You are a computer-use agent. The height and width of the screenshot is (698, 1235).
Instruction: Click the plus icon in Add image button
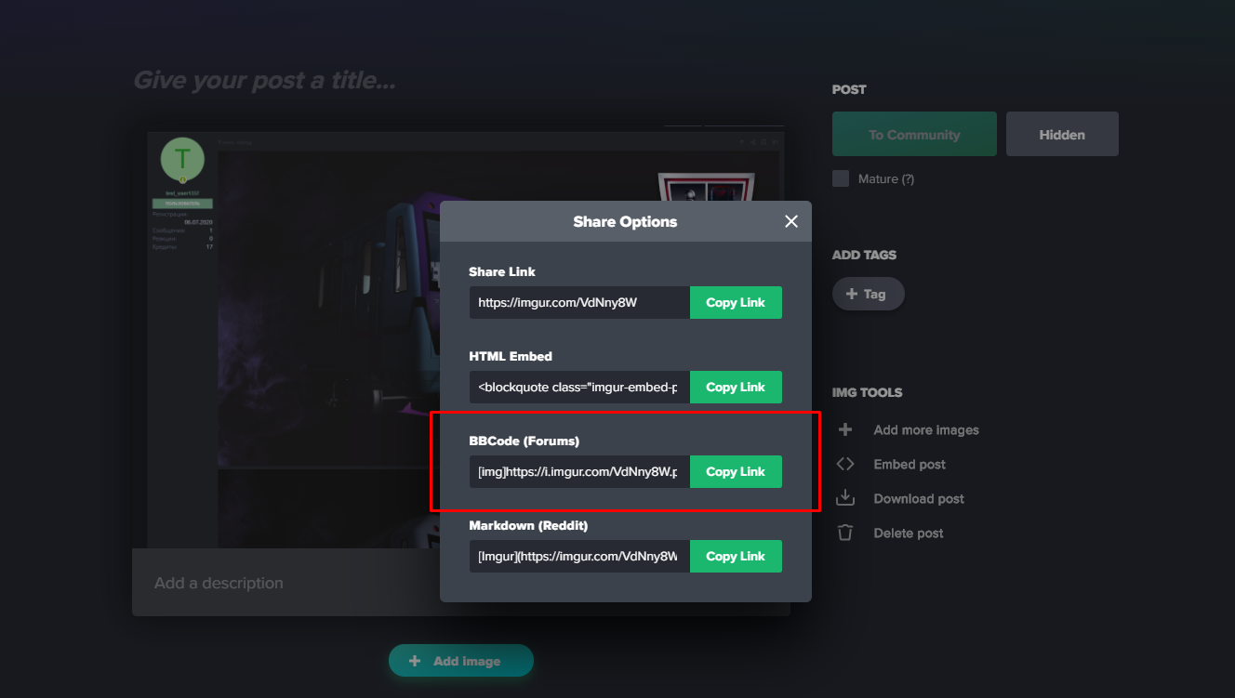coord(415,661)
